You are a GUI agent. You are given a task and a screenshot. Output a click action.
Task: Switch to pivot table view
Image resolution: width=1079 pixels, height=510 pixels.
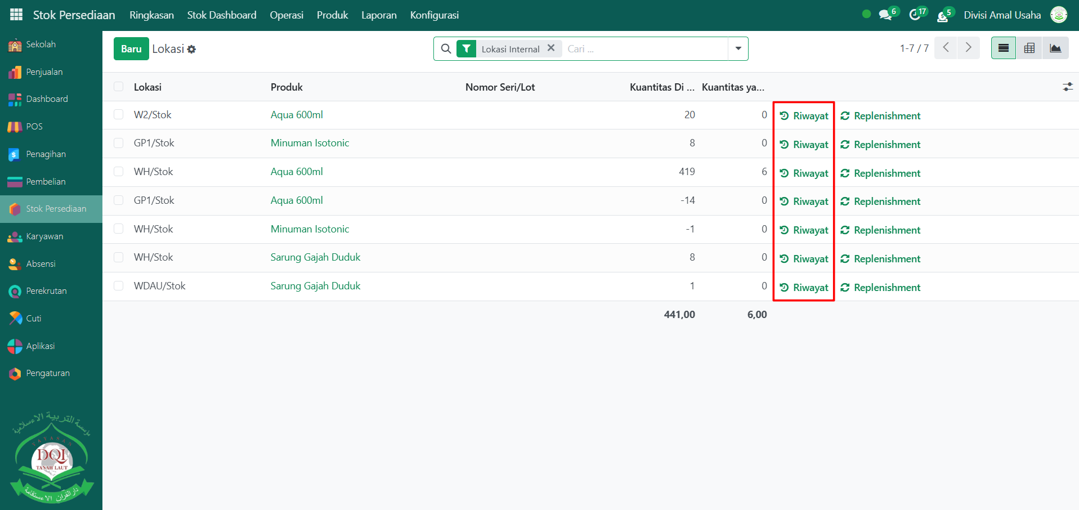tap(1029, 48)
